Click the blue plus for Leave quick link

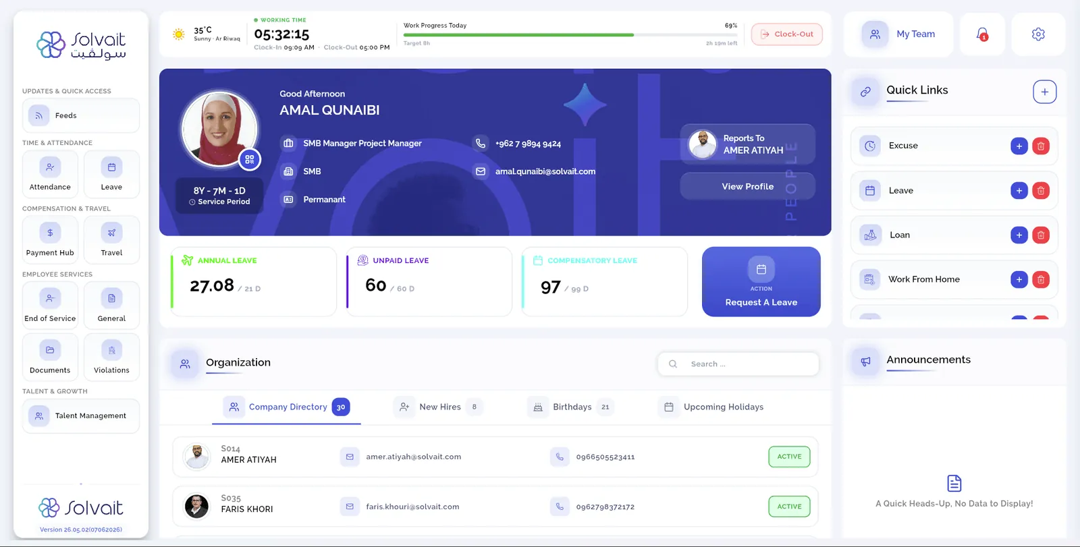point(1019,191)
